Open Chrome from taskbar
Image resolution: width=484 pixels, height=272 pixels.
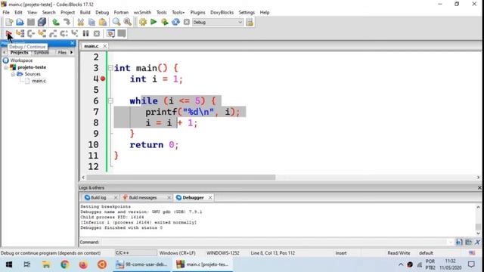point(65,264)
